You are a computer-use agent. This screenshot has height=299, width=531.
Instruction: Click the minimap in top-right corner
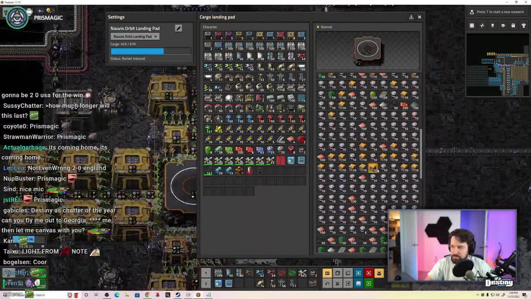[x=497, y=64]
